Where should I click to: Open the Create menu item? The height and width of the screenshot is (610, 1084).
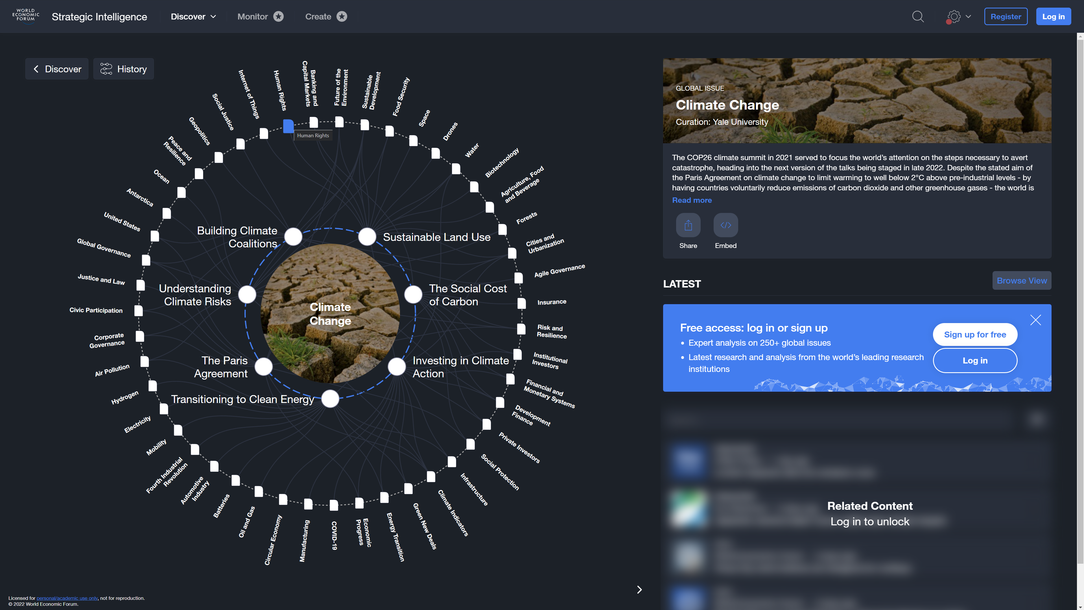click(326, 16)
